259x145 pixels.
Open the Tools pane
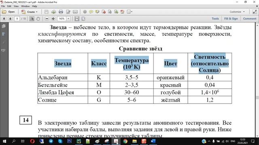(x=215, y=19)
